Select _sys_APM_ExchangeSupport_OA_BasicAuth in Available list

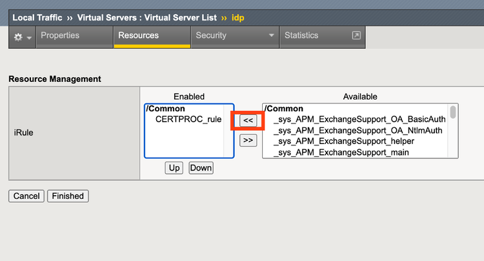(x=359, y=119)
